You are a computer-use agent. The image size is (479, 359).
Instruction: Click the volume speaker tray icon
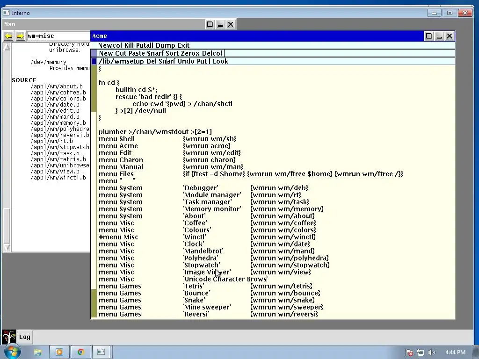click(431, 352)
